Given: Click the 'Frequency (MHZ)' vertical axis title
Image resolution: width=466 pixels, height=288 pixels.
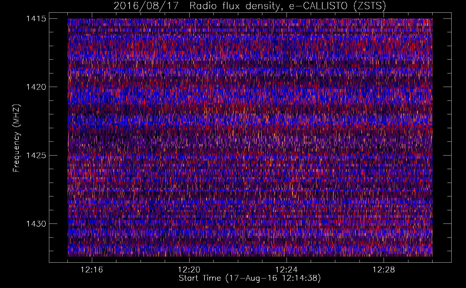Looking at the screenshot, I should (x=16, y=138).
